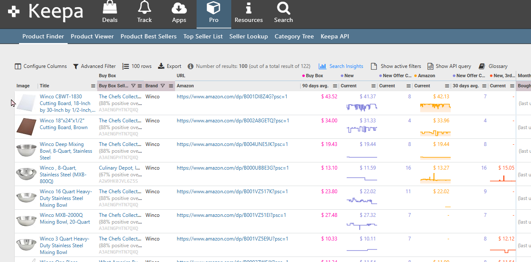Screen dimensions: 531x262
Task: Open Winco 3 Quart Heavy-Duty Mixing Bowl link
Action: point(65,245)
